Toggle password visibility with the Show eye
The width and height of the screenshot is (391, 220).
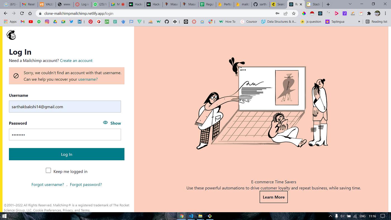[x=112, y=123]
